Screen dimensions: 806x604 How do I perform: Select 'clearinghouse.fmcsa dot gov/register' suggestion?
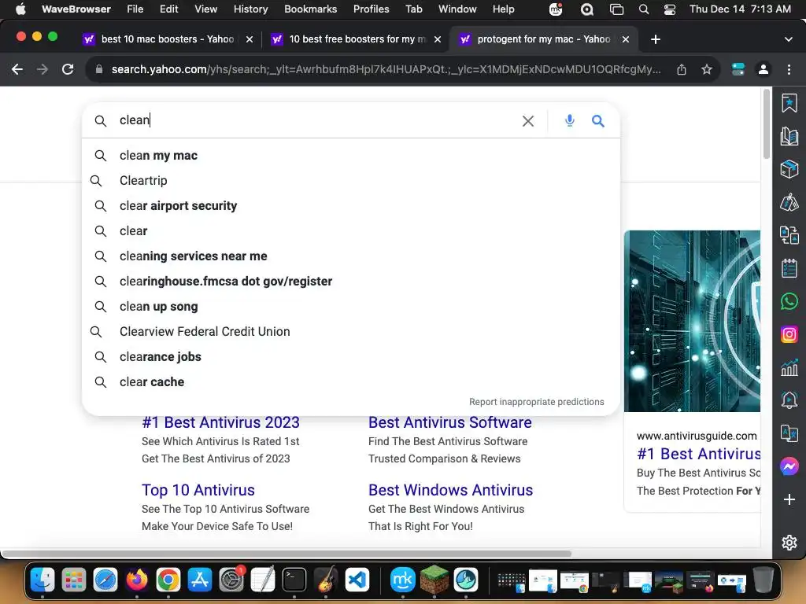point(351,282)
